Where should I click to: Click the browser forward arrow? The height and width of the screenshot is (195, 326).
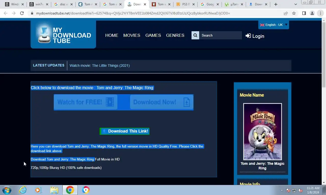[14, 13]
